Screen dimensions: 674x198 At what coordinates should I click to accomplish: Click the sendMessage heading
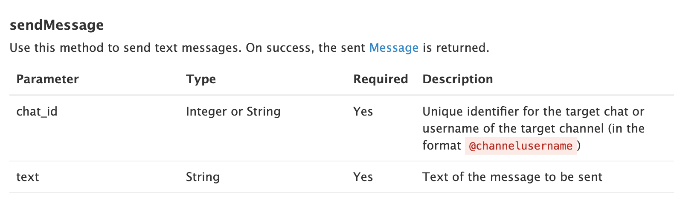point(57,25)
